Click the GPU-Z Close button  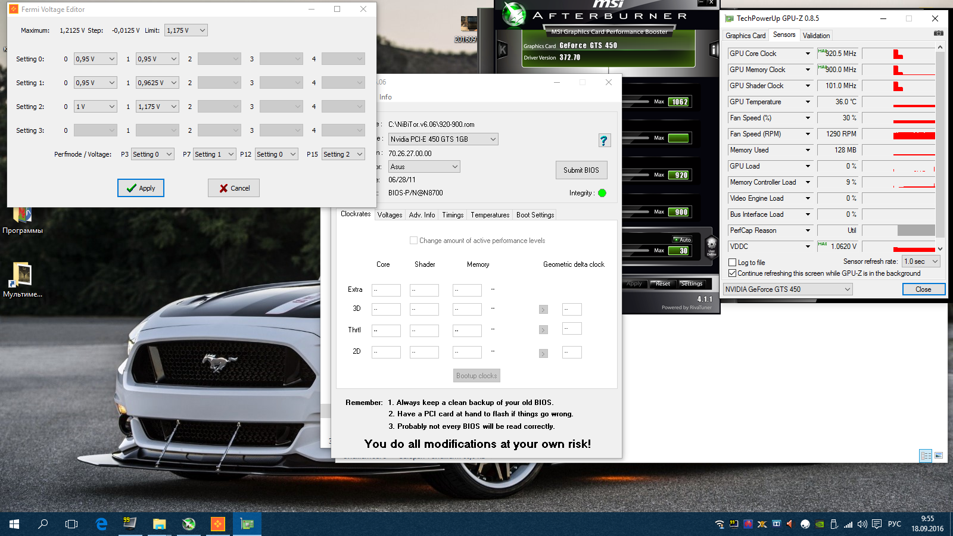(x=923, y=289)
